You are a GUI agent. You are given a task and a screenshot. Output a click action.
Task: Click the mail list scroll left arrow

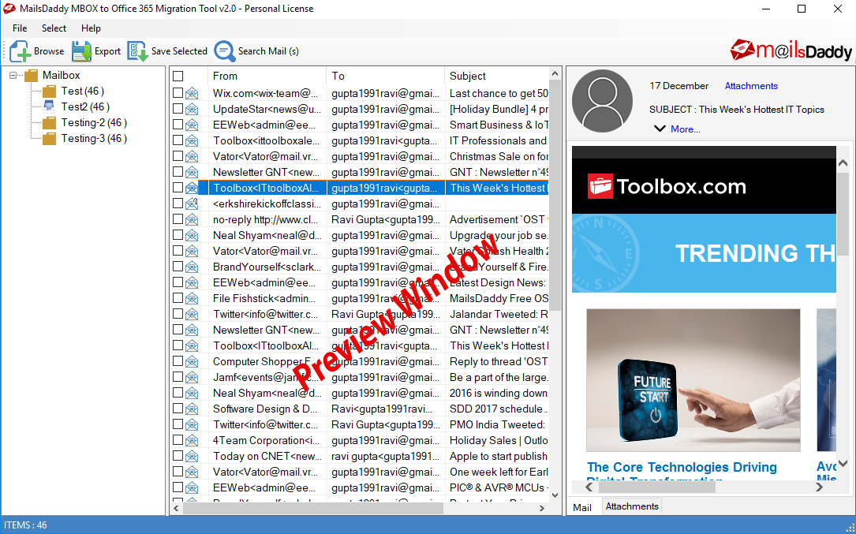[176, 508]
